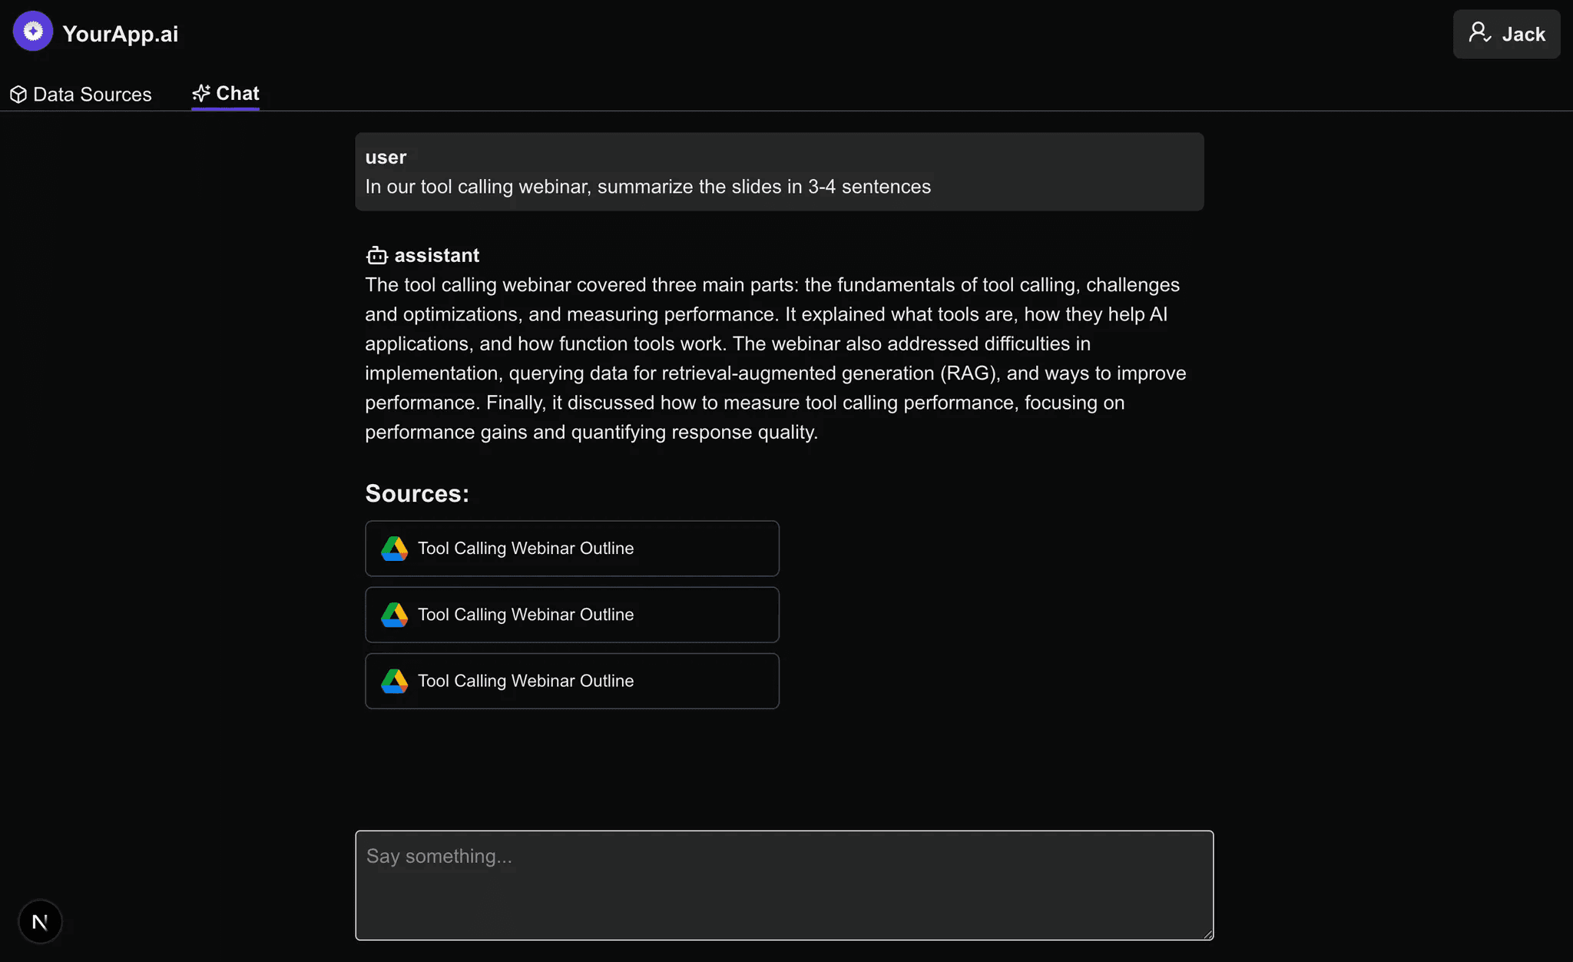Select the Chat tab
The width and height of the screenshot is (1573, 962).
pos(237,94)
